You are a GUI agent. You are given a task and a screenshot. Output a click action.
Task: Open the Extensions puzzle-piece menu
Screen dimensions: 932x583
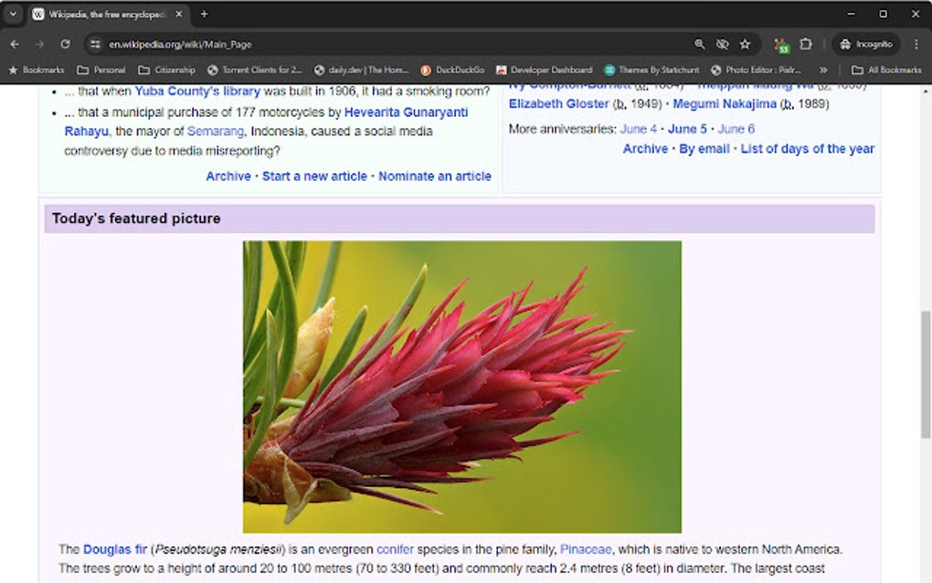tap(805, 43)
